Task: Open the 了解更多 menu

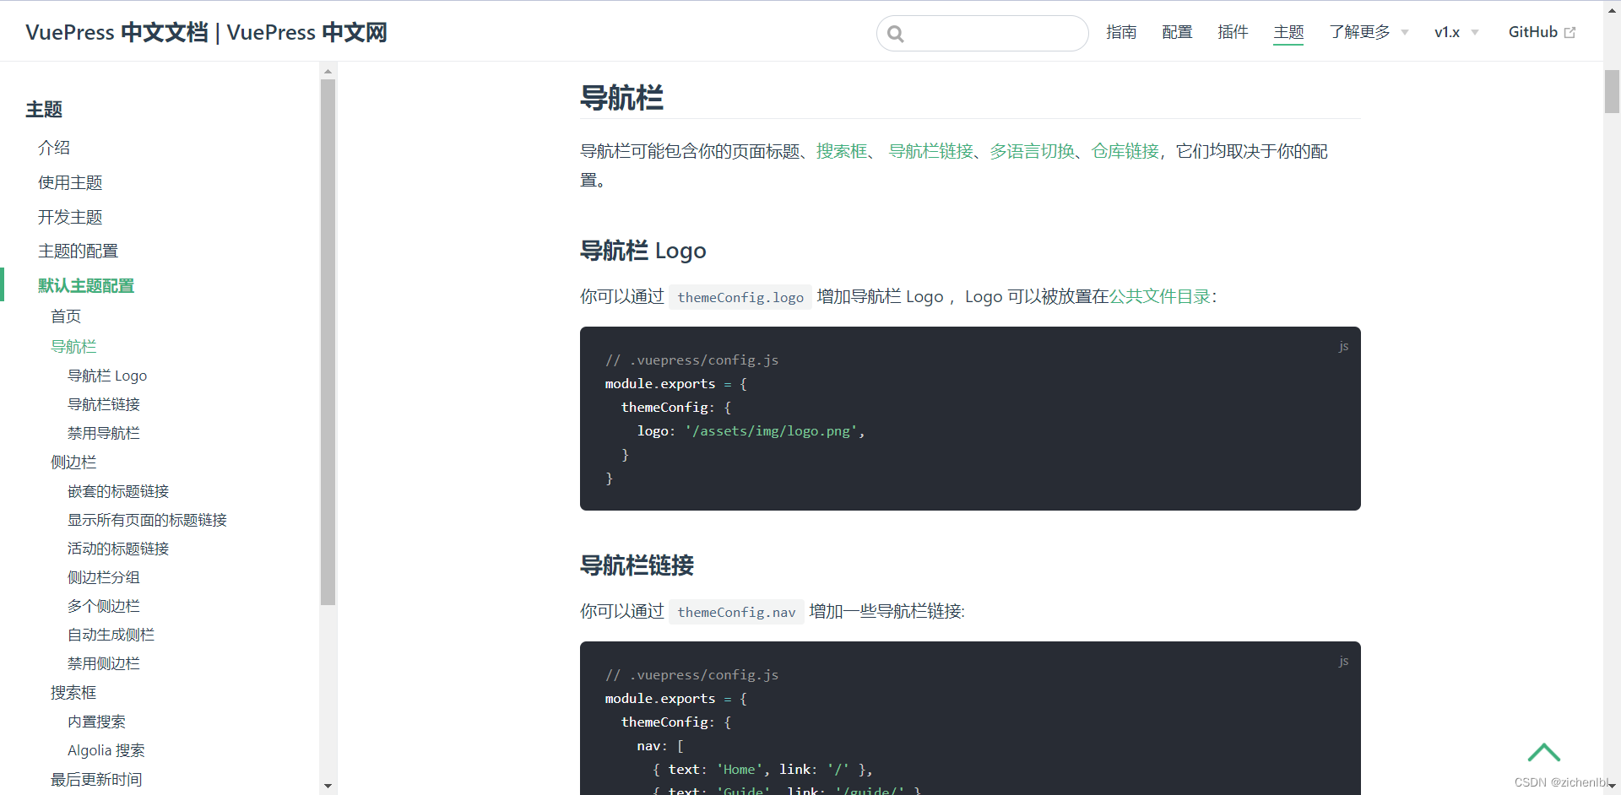Action: [1369, 32]
